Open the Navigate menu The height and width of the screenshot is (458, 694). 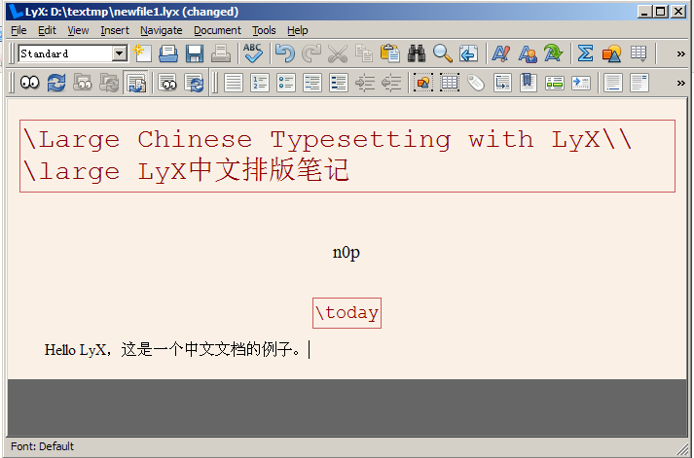coord(162,30)
